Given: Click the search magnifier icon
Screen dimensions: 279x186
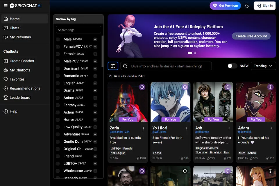Looking at the screenshot, I should (125, 66).
